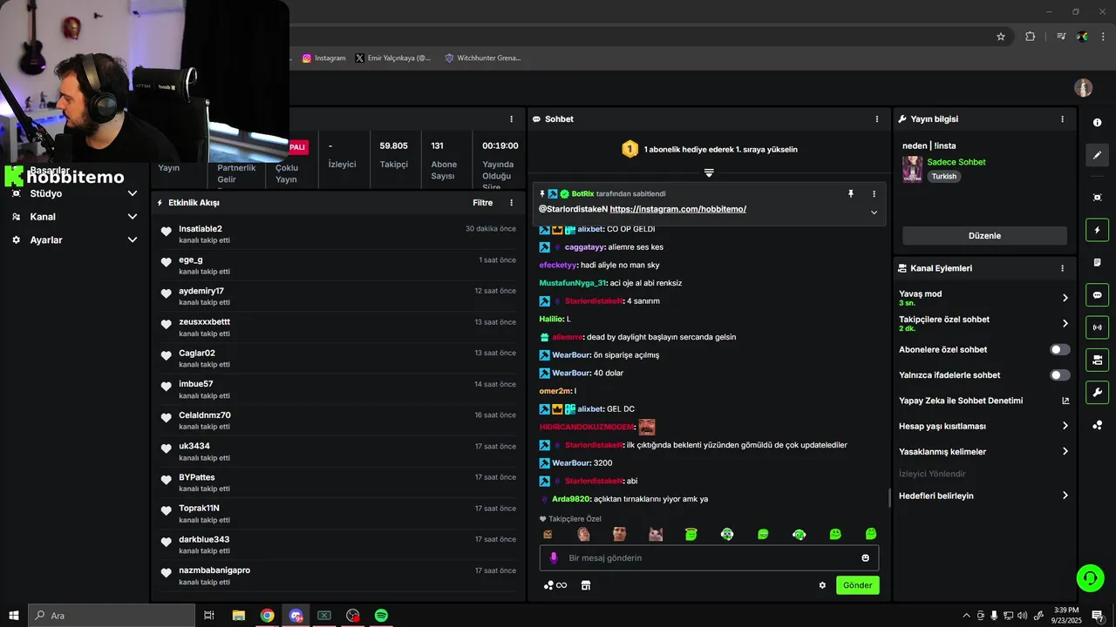
Task: Click the Turkish language tag
Action: (x=944, y=176)
